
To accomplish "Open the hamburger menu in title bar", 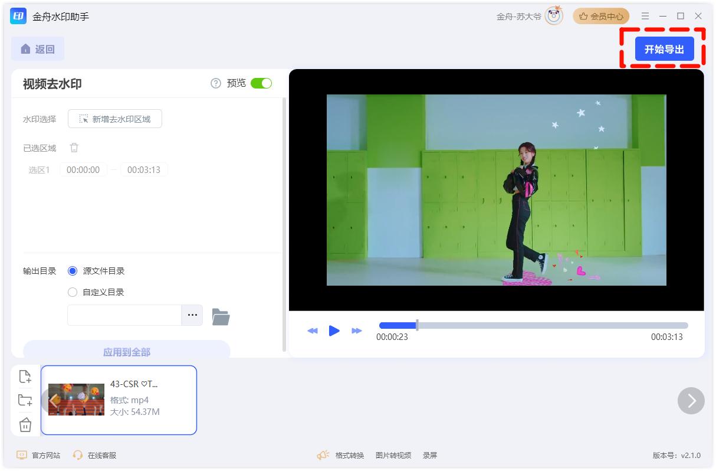I will 645,17.
